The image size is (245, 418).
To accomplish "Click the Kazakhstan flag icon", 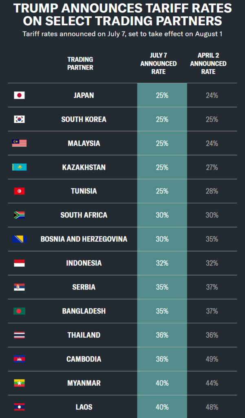I will (19, 167).
